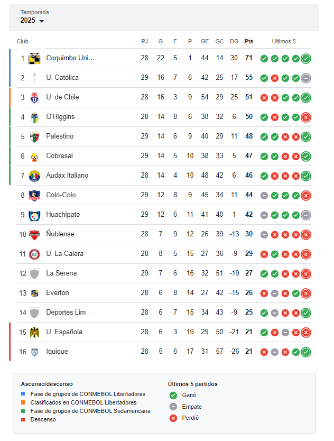
Task: Select the Everton team row name
Action: 58,293
